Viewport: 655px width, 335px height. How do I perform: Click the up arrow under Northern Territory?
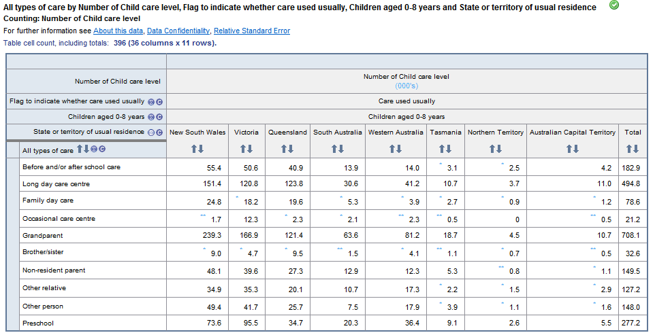click(492, 149)
